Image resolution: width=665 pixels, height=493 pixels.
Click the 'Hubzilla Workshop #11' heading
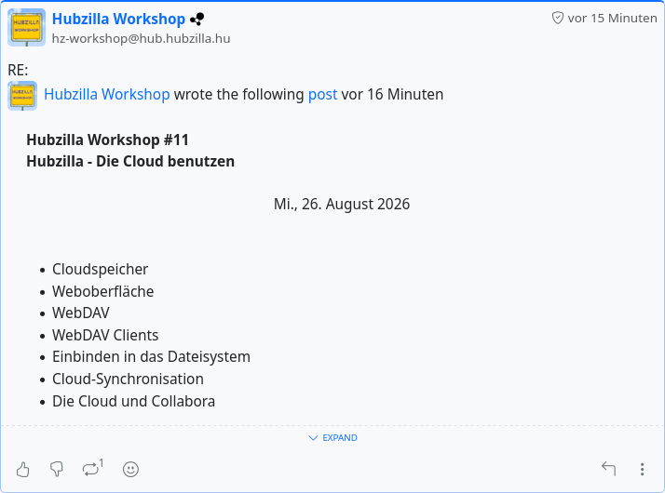(107, 140)
